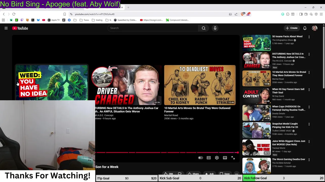Open the X bookmark icon
This screenshot has height=182, width=325.
(x=33, y=20)
